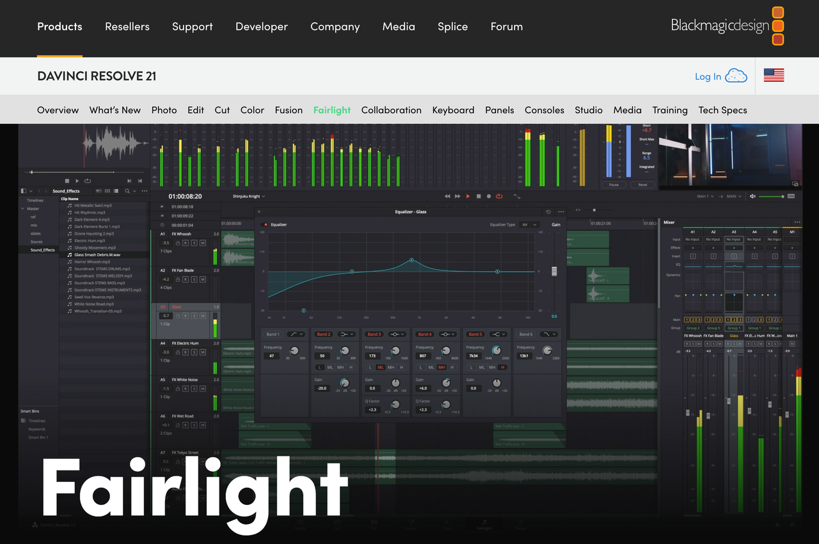Open the Band 5 filter shape dropdown
Screen dimensions: 819x544
tap(498, 334)
